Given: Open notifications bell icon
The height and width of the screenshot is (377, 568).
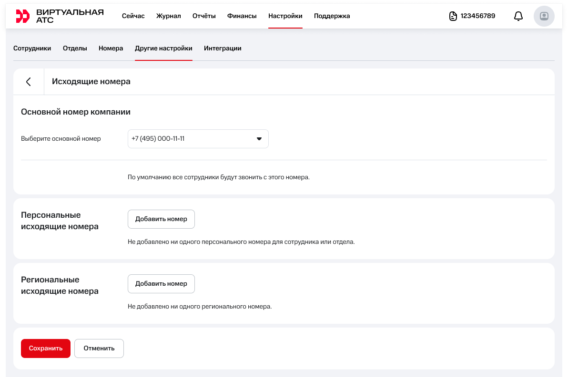Looking at the screenshot, I should click(518, 16).
